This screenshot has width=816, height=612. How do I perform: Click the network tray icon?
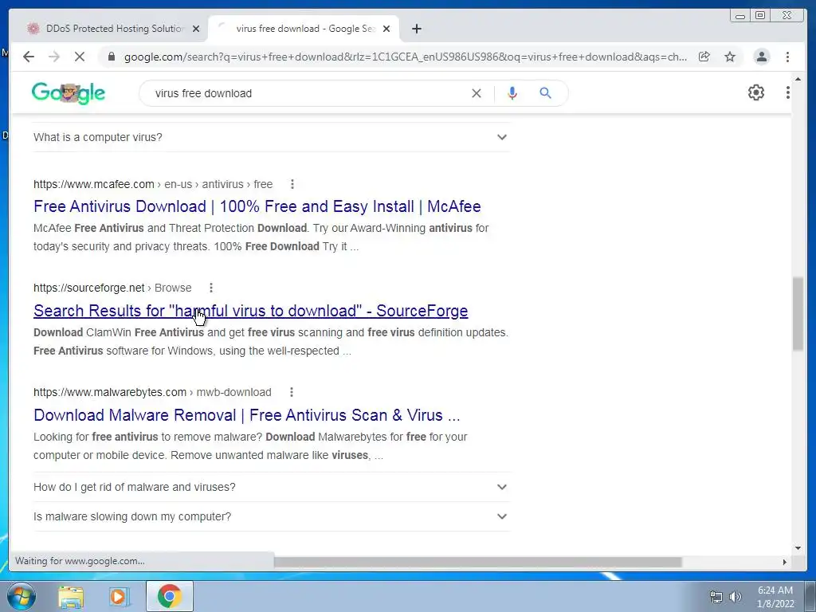tap(716, 597)
